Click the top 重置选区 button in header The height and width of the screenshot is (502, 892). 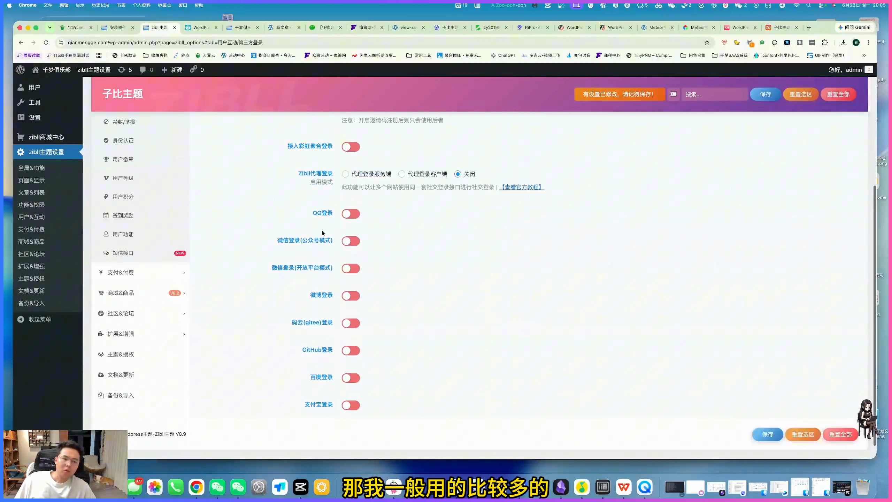pyautogui.click(x=801, y=94)
